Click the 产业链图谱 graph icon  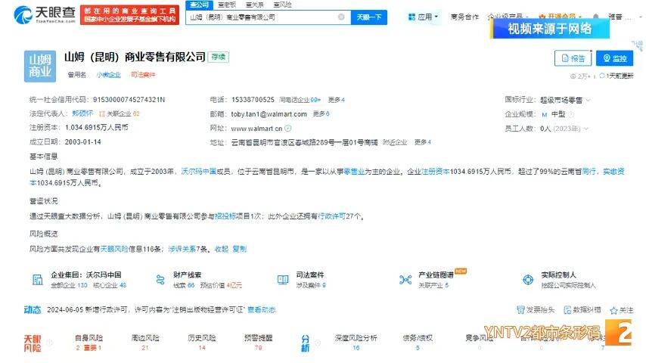405,280
